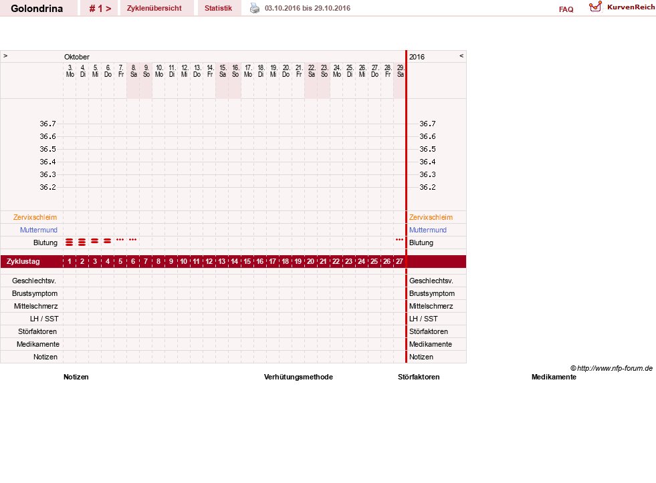The height and width of the screenshot is (483, 656).
Task: Click the 2016 year label
Action: tap(417, 57)
